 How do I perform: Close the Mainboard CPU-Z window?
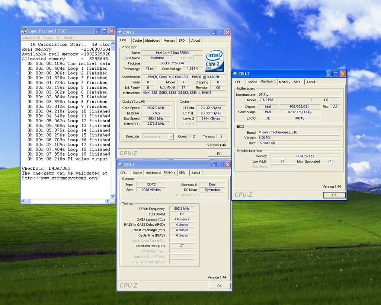pyautogui.click(x=343, y=74)
